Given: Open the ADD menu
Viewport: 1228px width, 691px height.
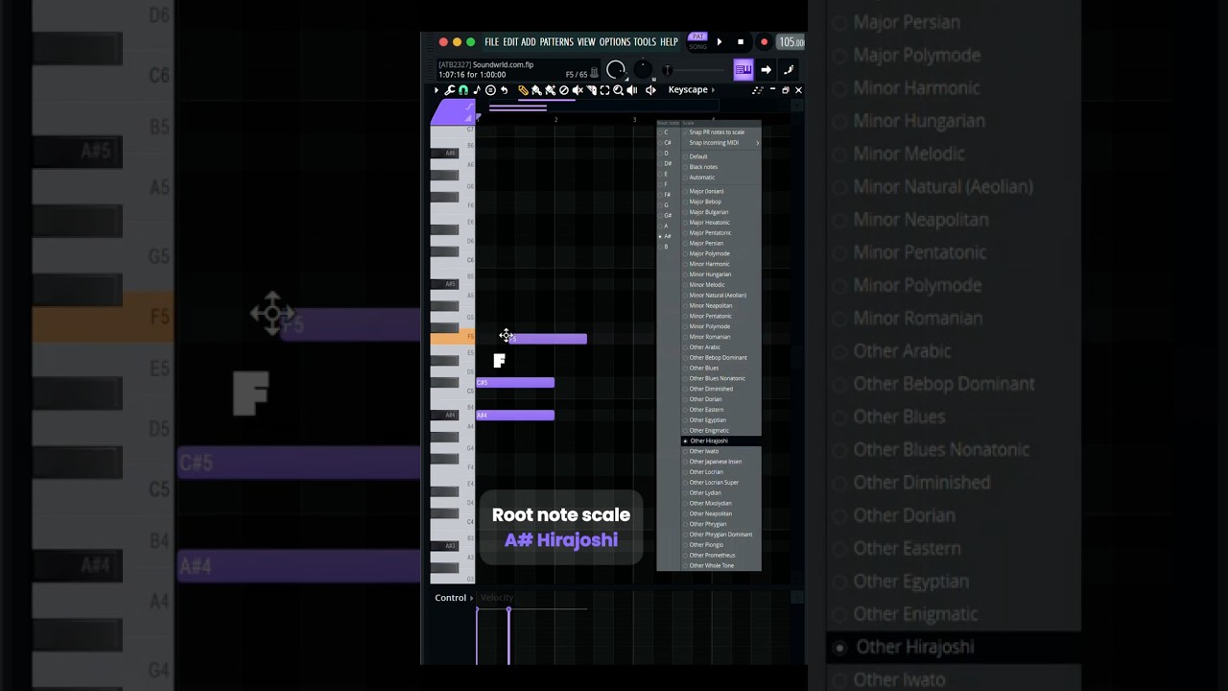Looking at the screenshot, I should tap(529, 41).
